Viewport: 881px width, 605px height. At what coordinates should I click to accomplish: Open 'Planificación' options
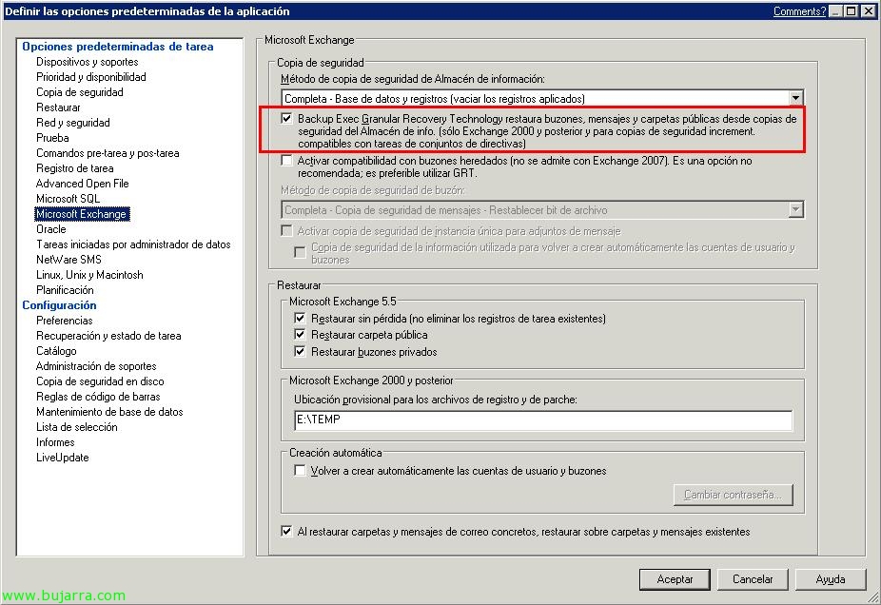coord(66,290)
